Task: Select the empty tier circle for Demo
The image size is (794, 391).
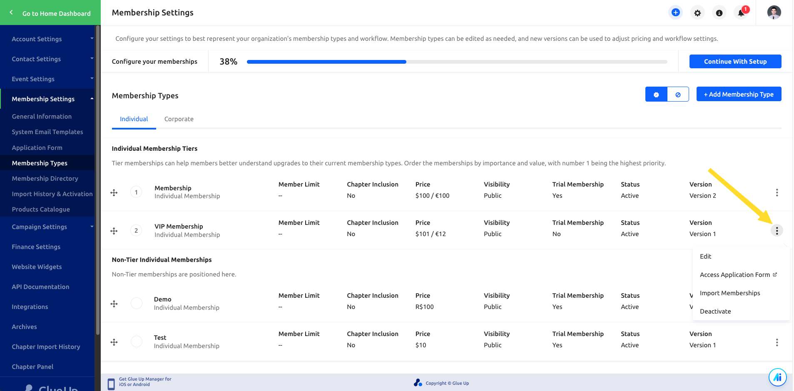Action: tap(137, 303)
